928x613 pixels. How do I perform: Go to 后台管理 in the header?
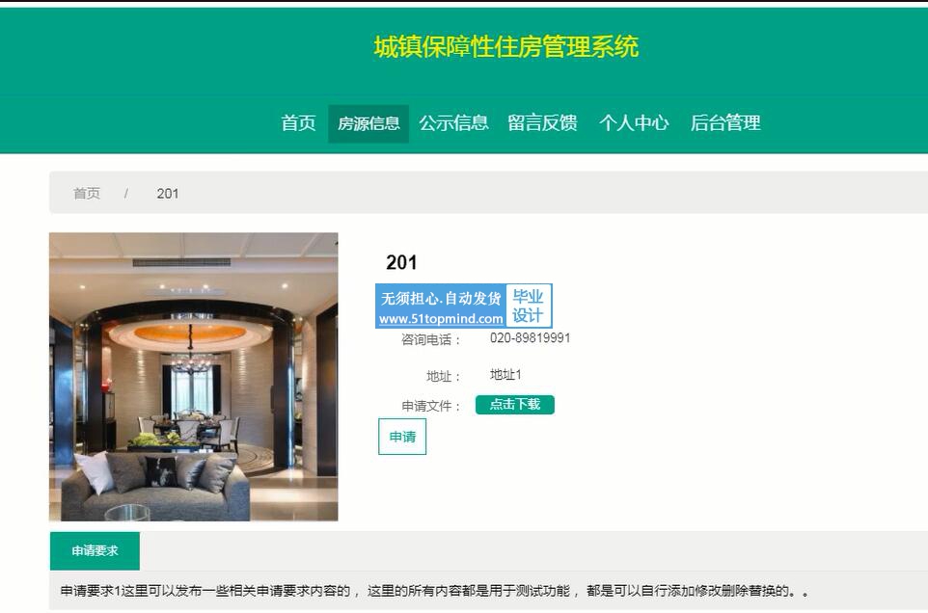coord(725,123)
